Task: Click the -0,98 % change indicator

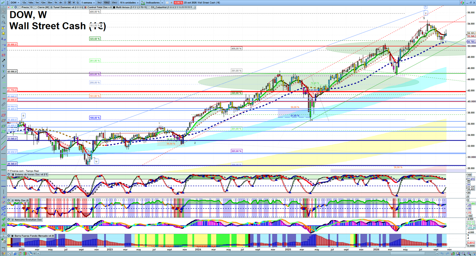Action: pos(178,3)
